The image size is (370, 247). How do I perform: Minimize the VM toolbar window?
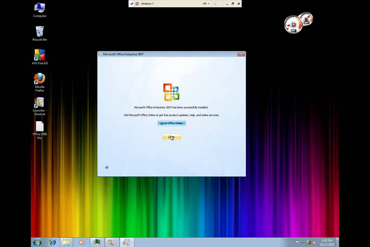(227, 4)
